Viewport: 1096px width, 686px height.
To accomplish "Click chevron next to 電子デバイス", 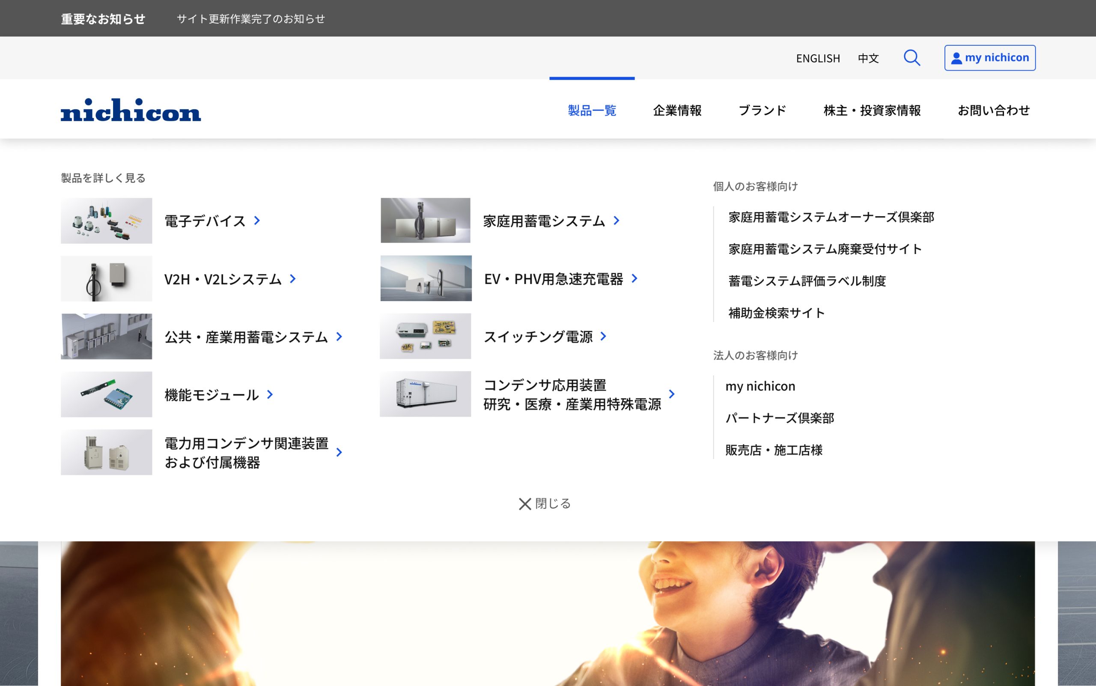I will pos(257,221).
